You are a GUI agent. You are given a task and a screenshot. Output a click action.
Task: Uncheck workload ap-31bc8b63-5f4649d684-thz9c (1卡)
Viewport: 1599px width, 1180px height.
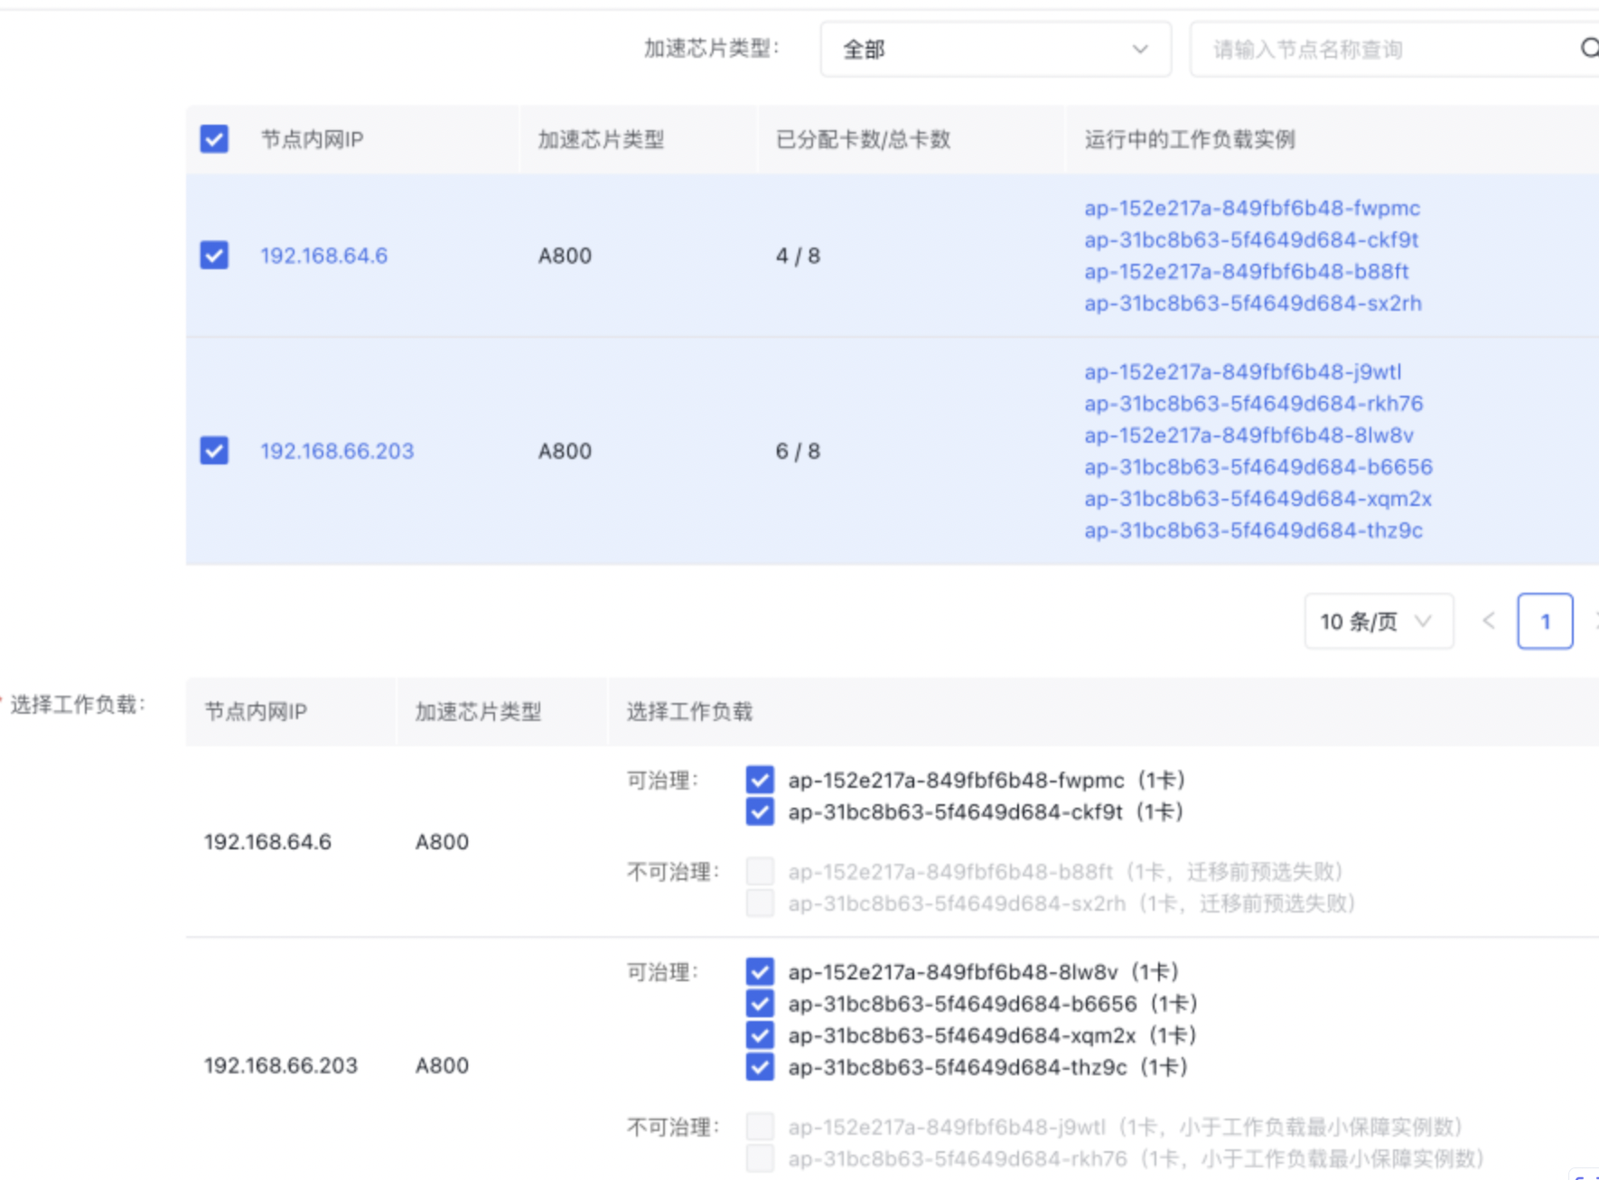pos(759,1067)
